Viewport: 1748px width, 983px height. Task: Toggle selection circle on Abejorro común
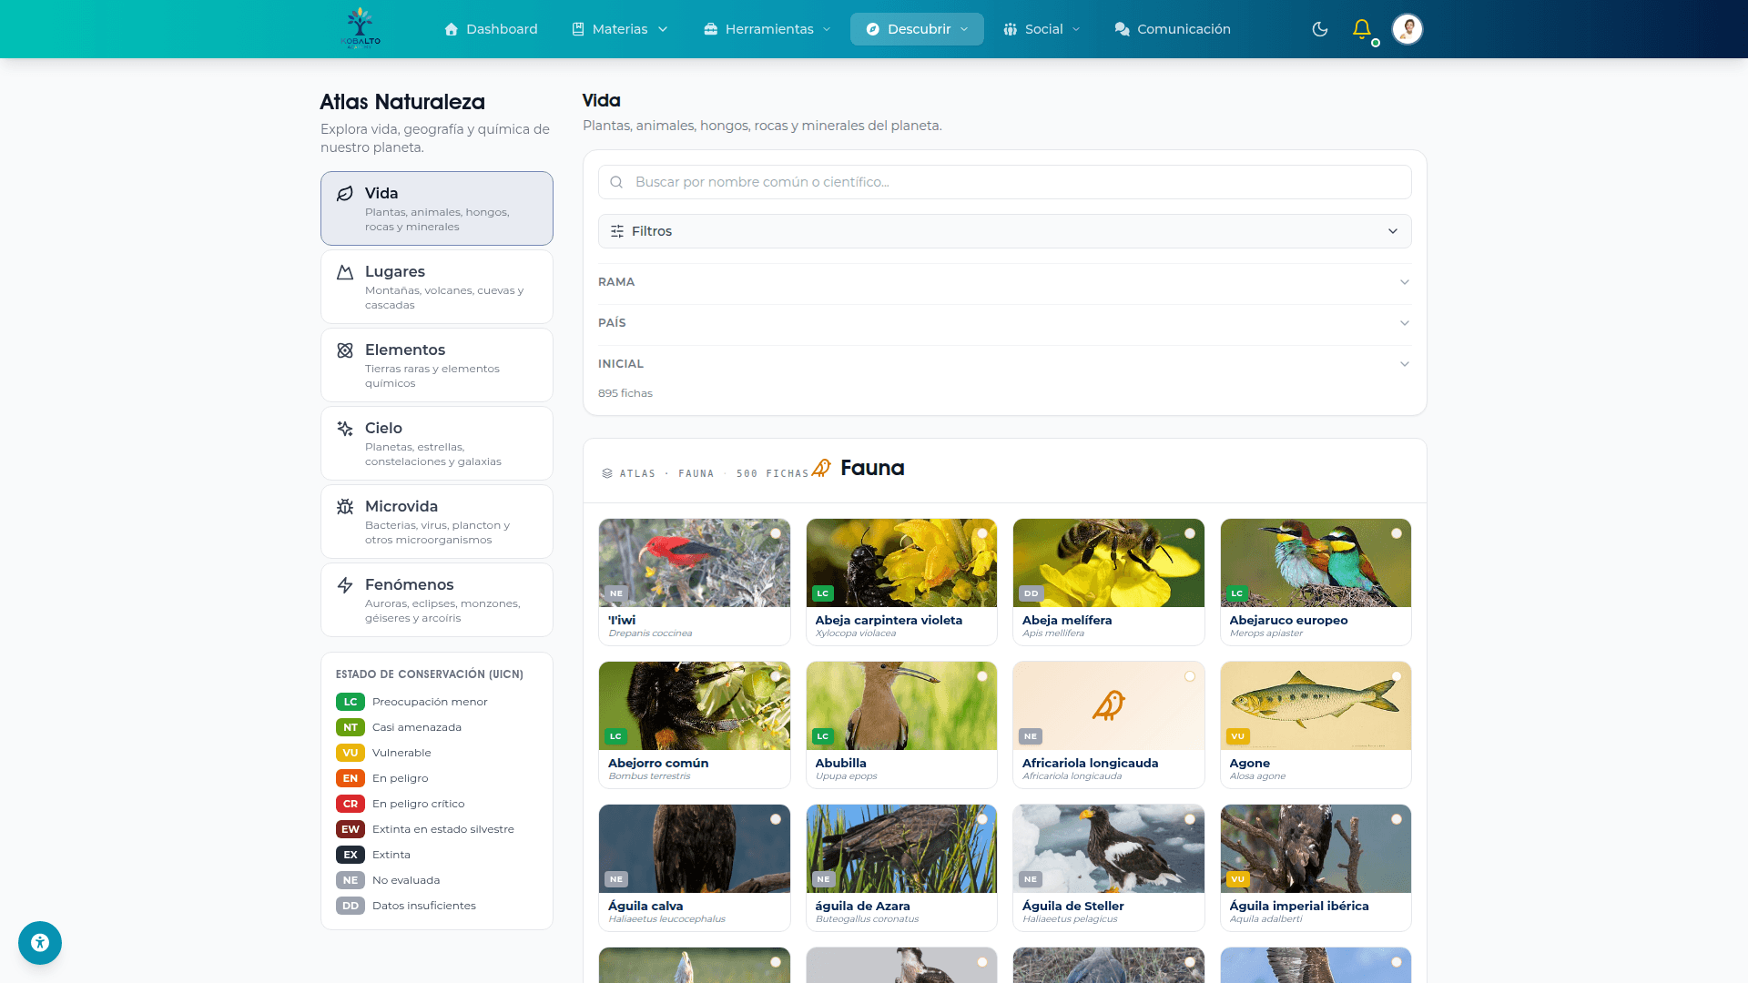point(776,676)
